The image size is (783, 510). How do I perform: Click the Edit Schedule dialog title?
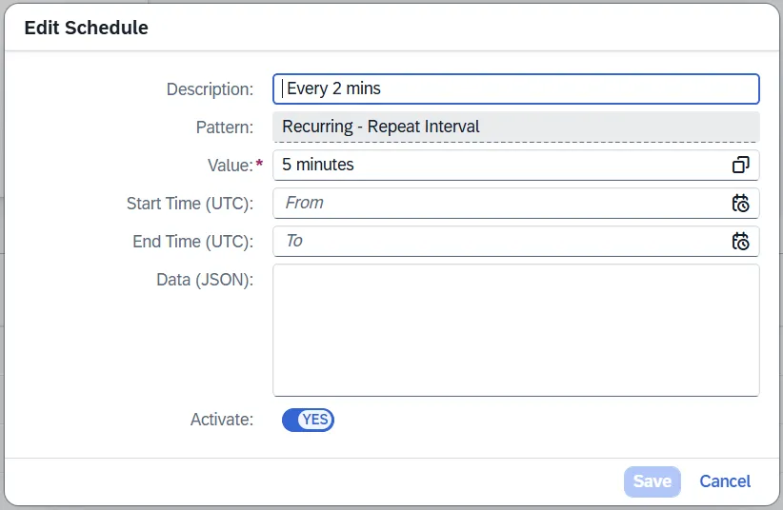[87, 28]
